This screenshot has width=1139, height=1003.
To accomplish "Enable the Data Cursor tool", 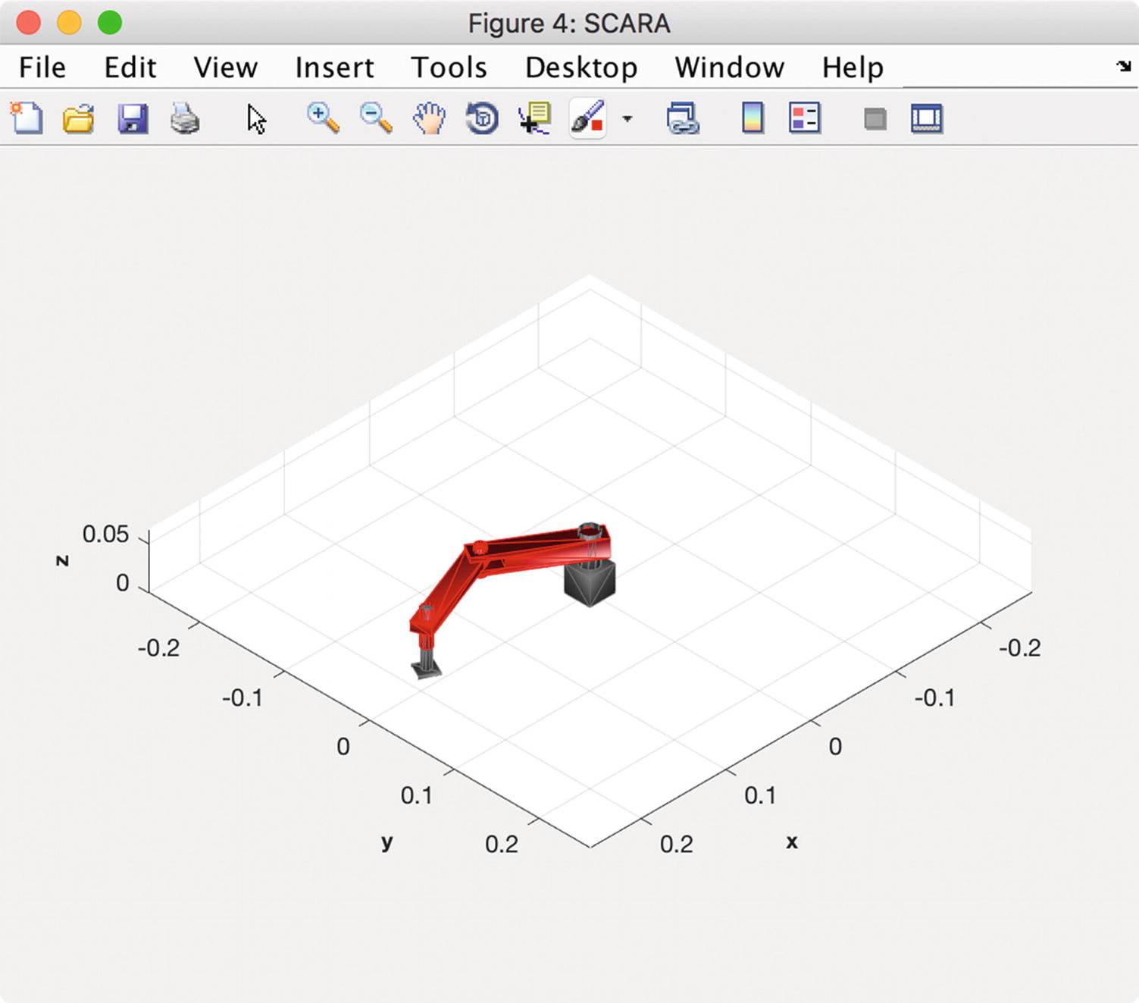I will 534,118.
